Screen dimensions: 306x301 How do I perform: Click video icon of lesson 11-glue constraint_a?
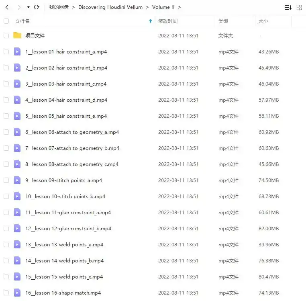[17, 213]
